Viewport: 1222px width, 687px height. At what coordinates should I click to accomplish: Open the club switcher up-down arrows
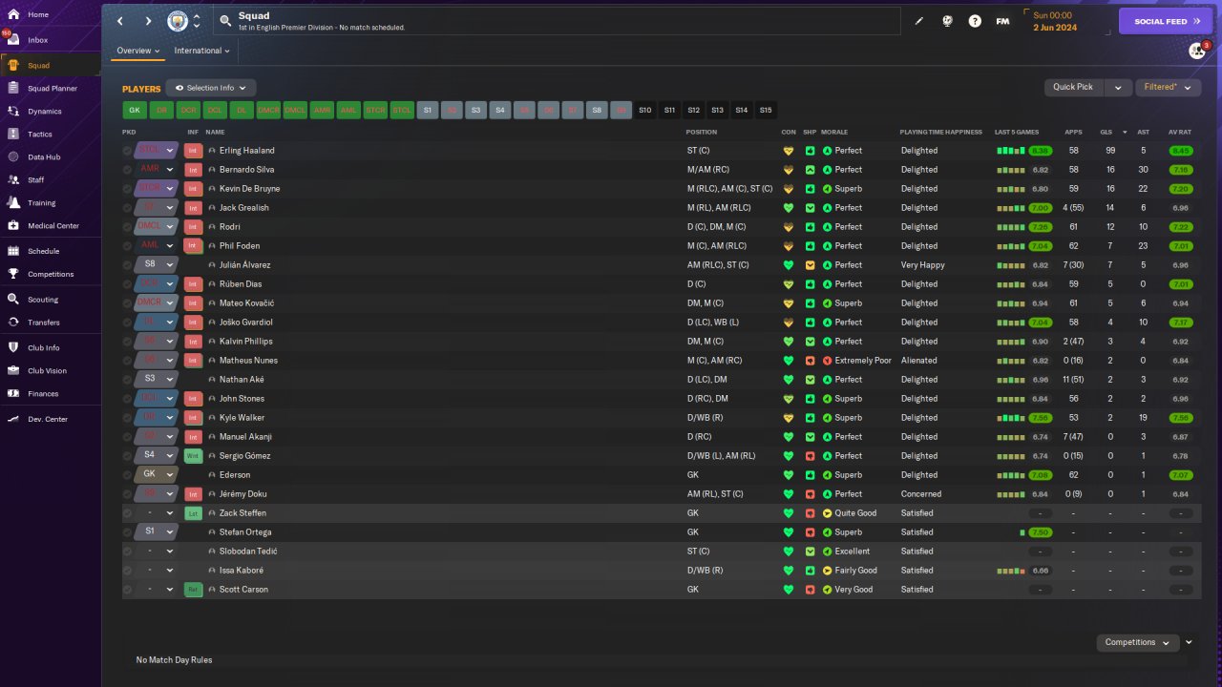197,21
